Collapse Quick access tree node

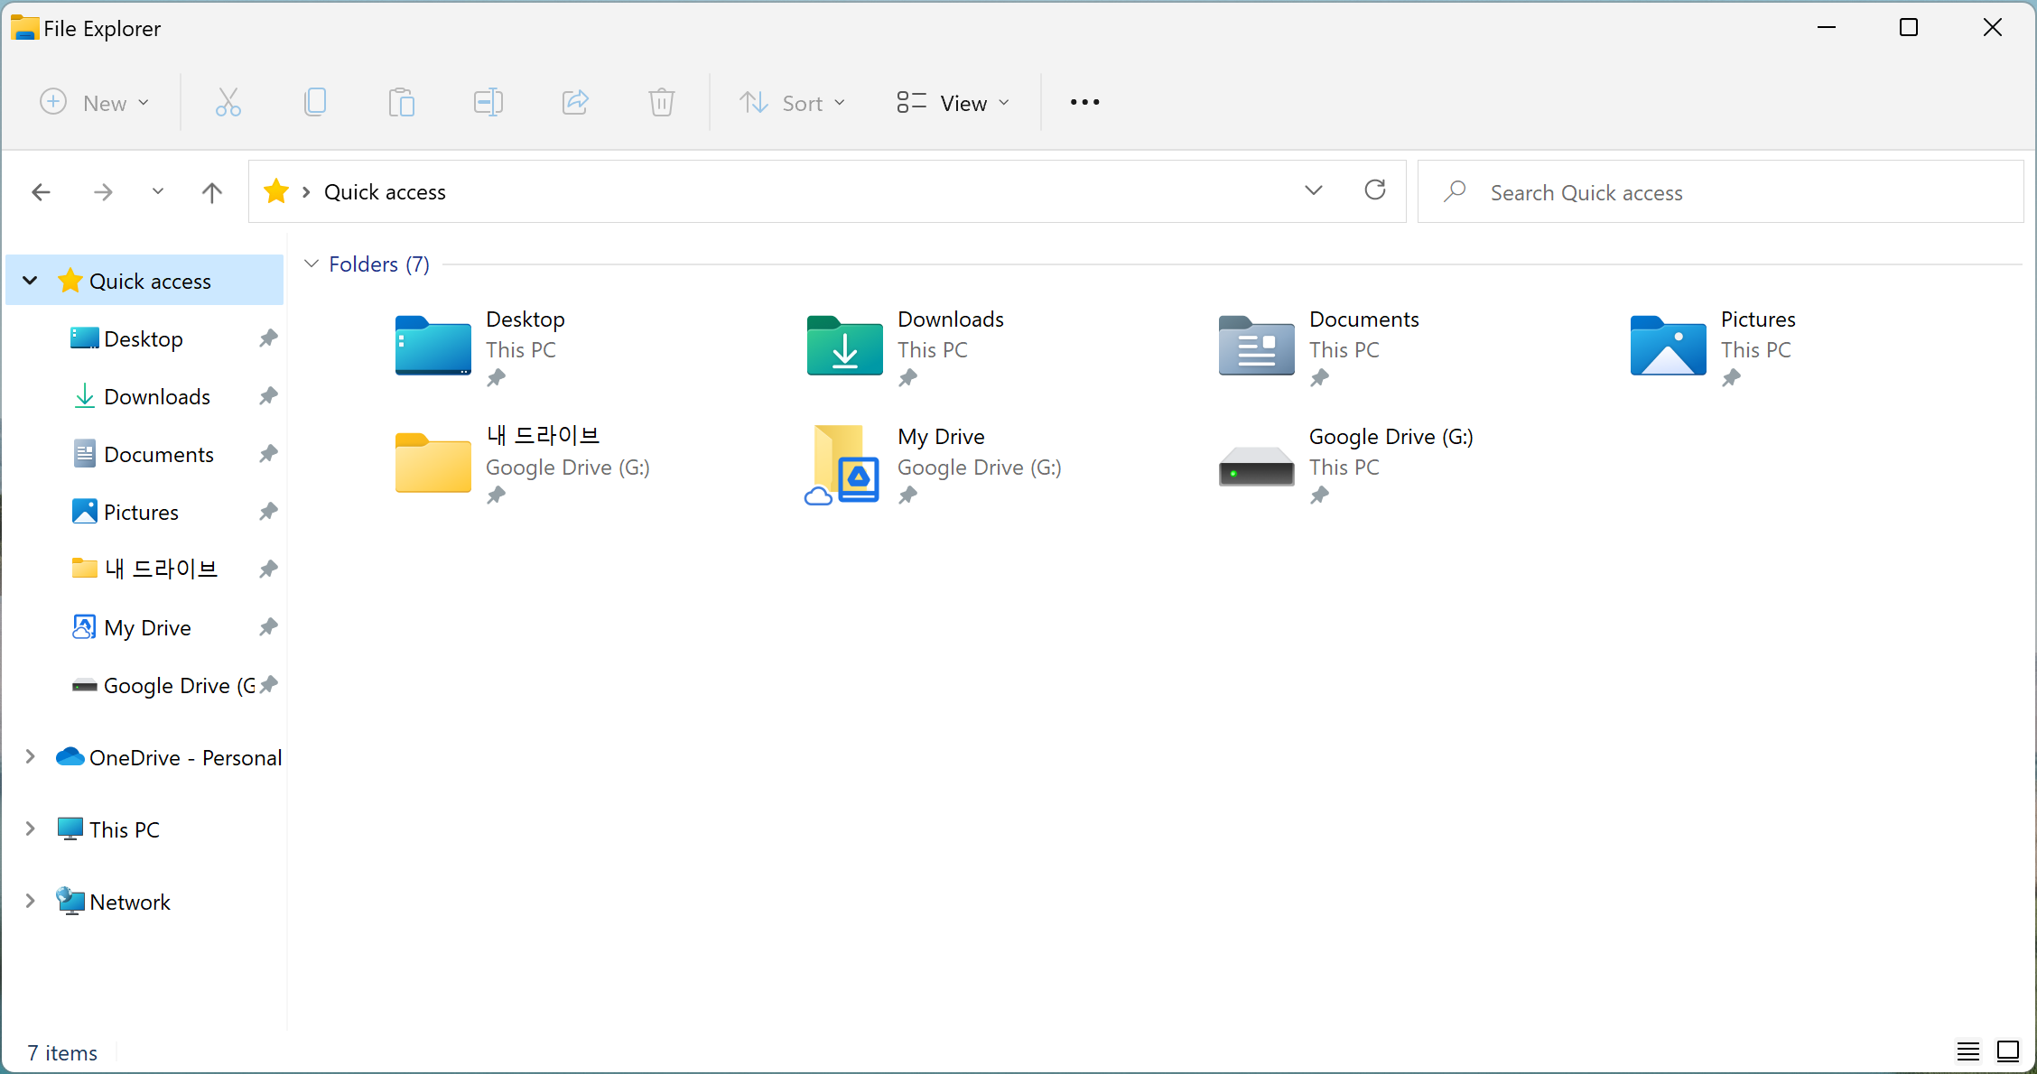pos(30,281)
